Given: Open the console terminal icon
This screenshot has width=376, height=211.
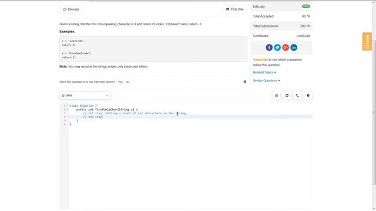Looking at the screenshot, I should 297,96.
